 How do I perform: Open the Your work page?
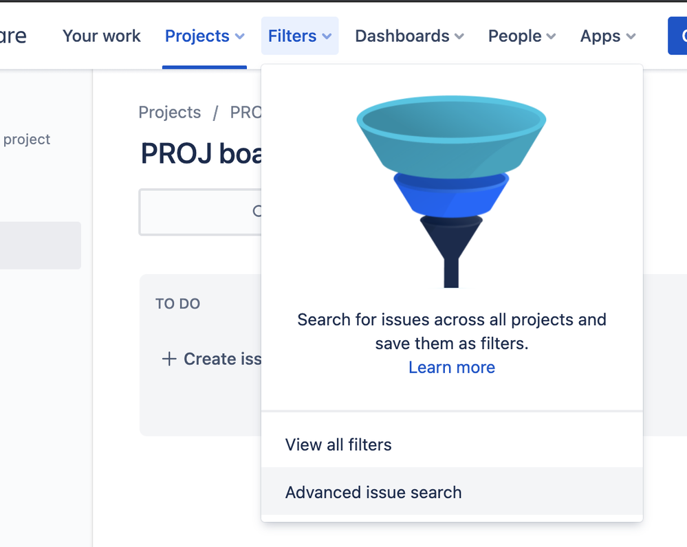click(x=101, y=36)
